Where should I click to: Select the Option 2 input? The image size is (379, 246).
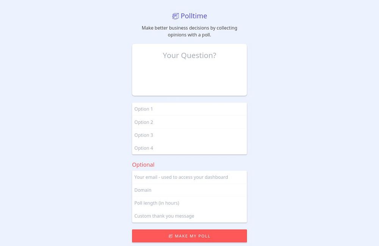pyautogui.click(x=189, y=122)
